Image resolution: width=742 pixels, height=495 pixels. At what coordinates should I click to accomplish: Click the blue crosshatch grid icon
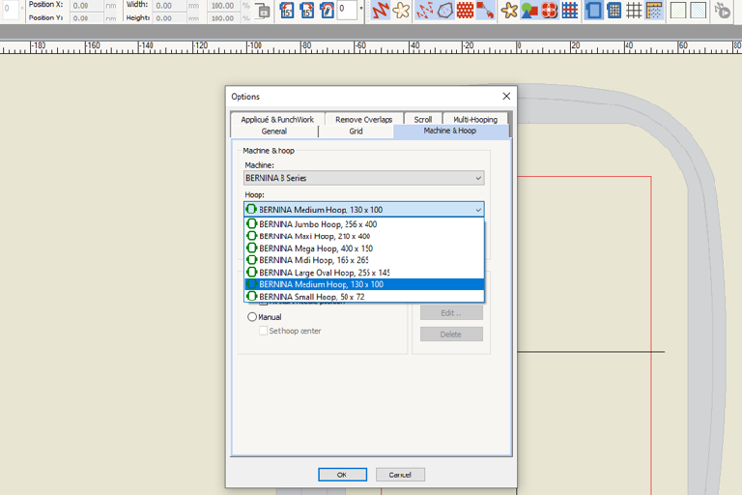(x=570, y=11)
